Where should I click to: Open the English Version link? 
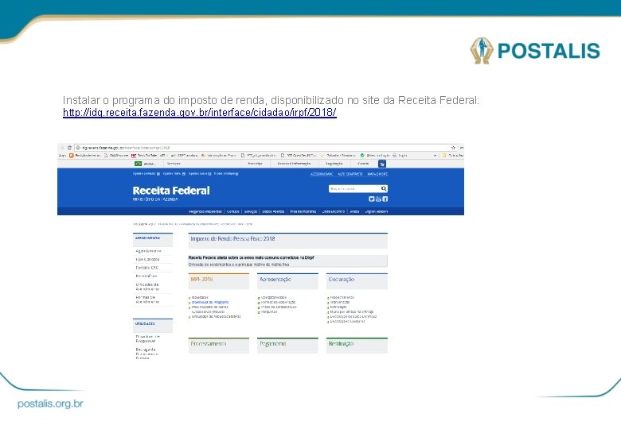pyautogui.click(x=377, y=212)
